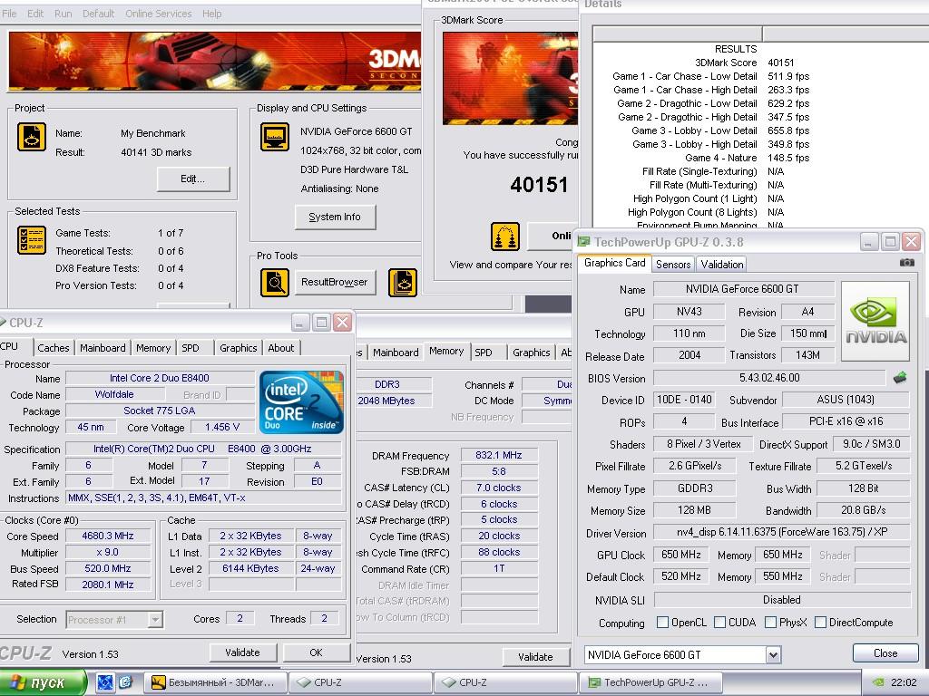The image size is (929, 696).
Task: Open the Processor #1 selection dropdown in CPU-Z
Action: 154,620
